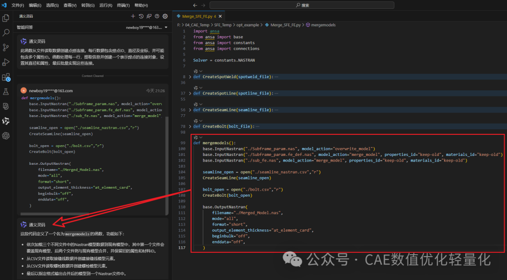The image size is (507, 280).
Task: Click Lingma code lens icon above CreateBolt
Action: (196, 121)
